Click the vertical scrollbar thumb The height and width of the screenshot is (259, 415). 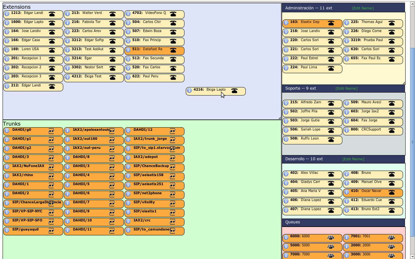(x=412, y=142)
